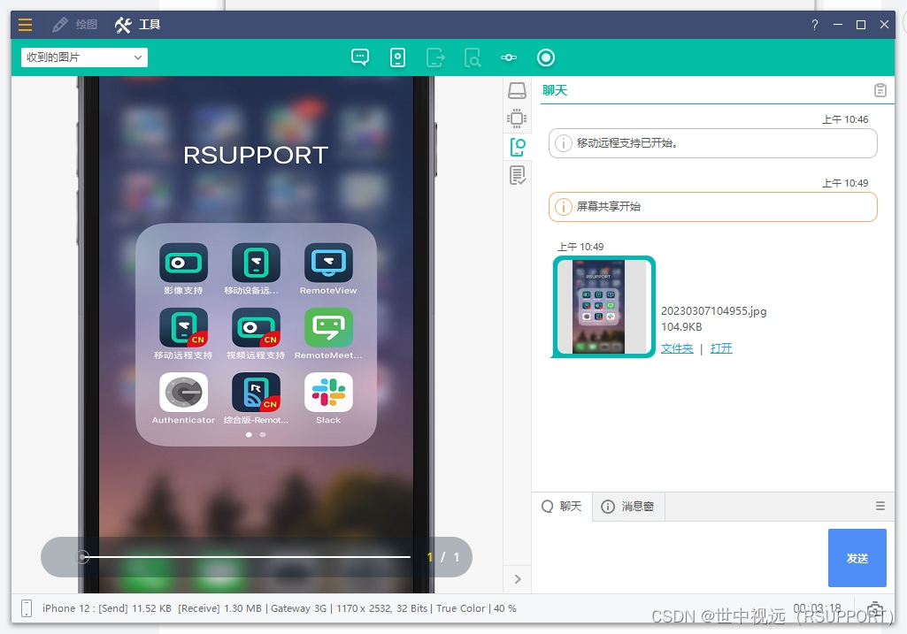Click the file send toolbar icon
This screenshot has height=634, width=907.
tap(435, 57)
